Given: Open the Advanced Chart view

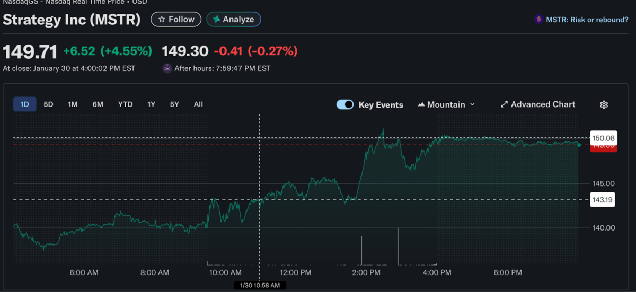Looking at the screenshot, I should [538, 104].
